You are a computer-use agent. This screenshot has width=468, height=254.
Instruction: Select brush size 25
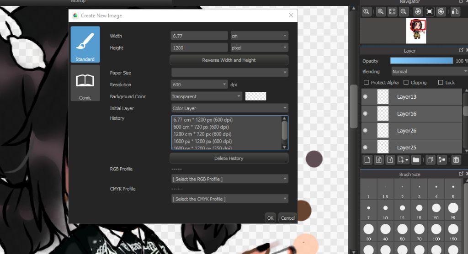pos(453,211)
